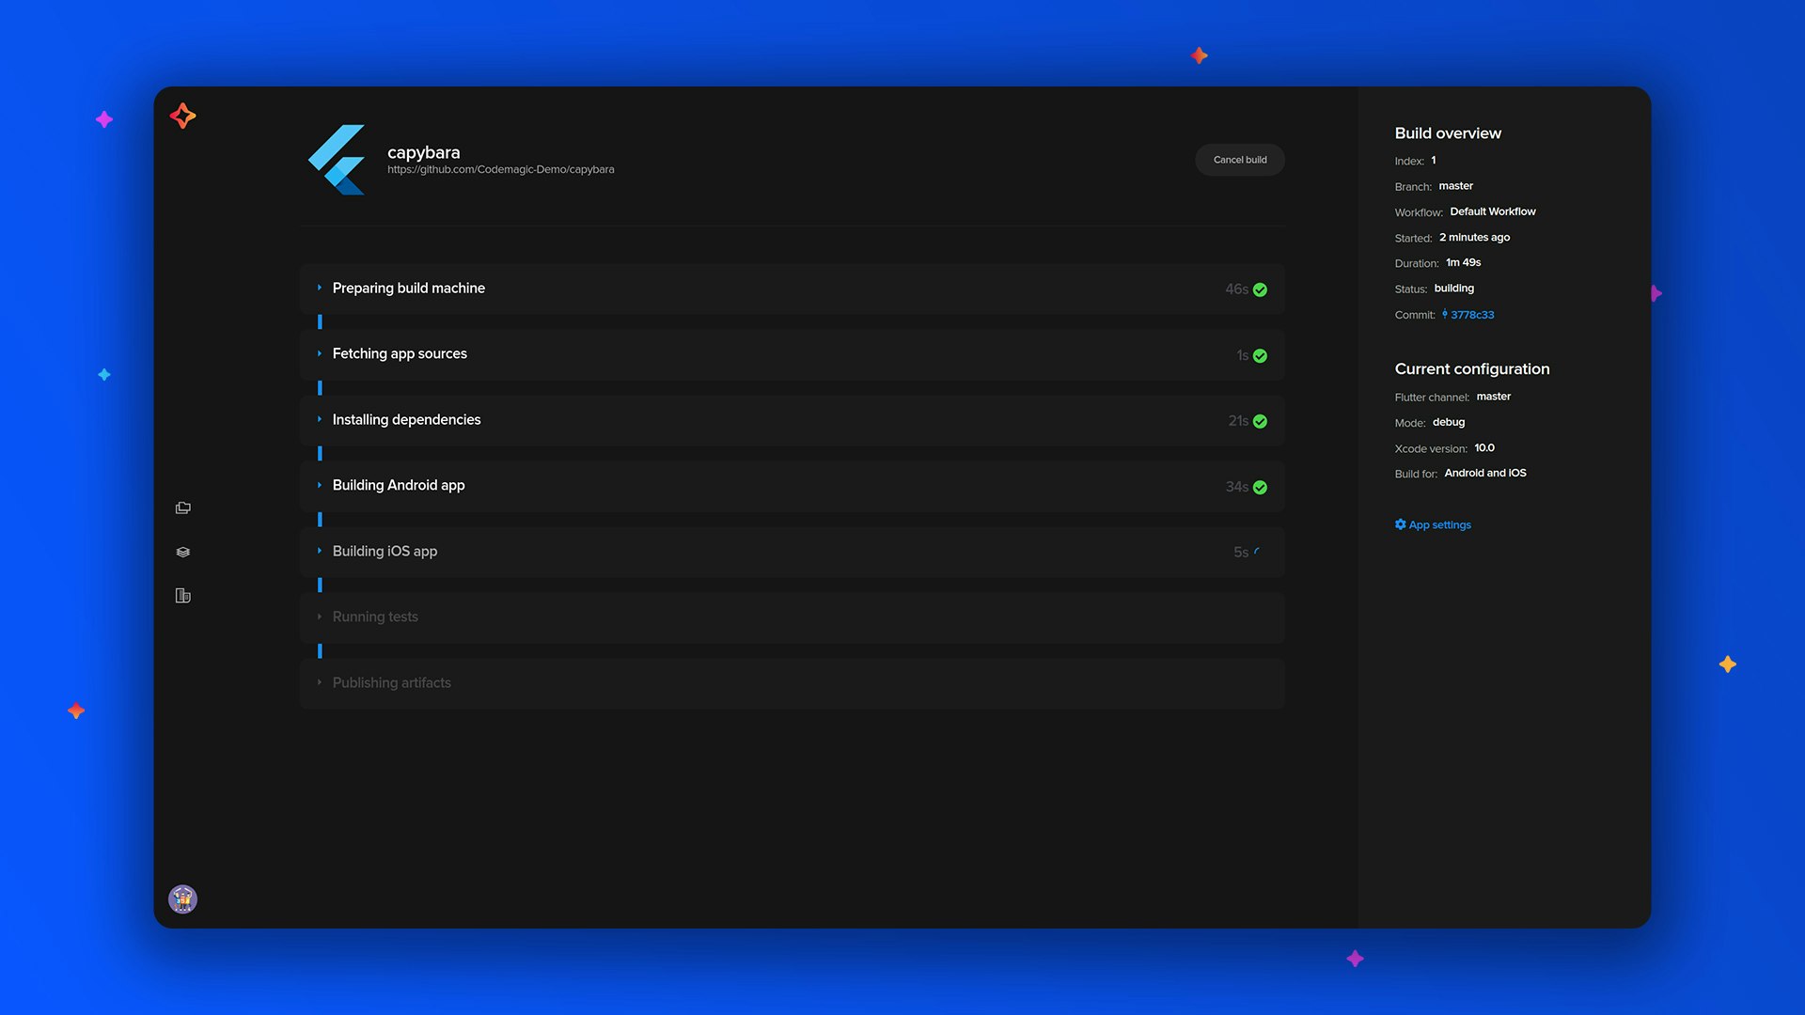Click the checkmark next to Building Android app
Image resolution: width=1805 pixels, height=1015 pixels.
click(1260, 487)
